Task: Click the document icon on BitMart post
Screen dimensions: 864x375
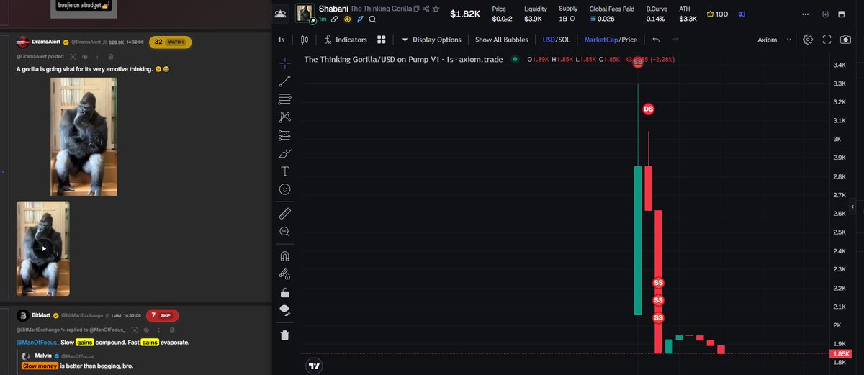Action: 171,329
